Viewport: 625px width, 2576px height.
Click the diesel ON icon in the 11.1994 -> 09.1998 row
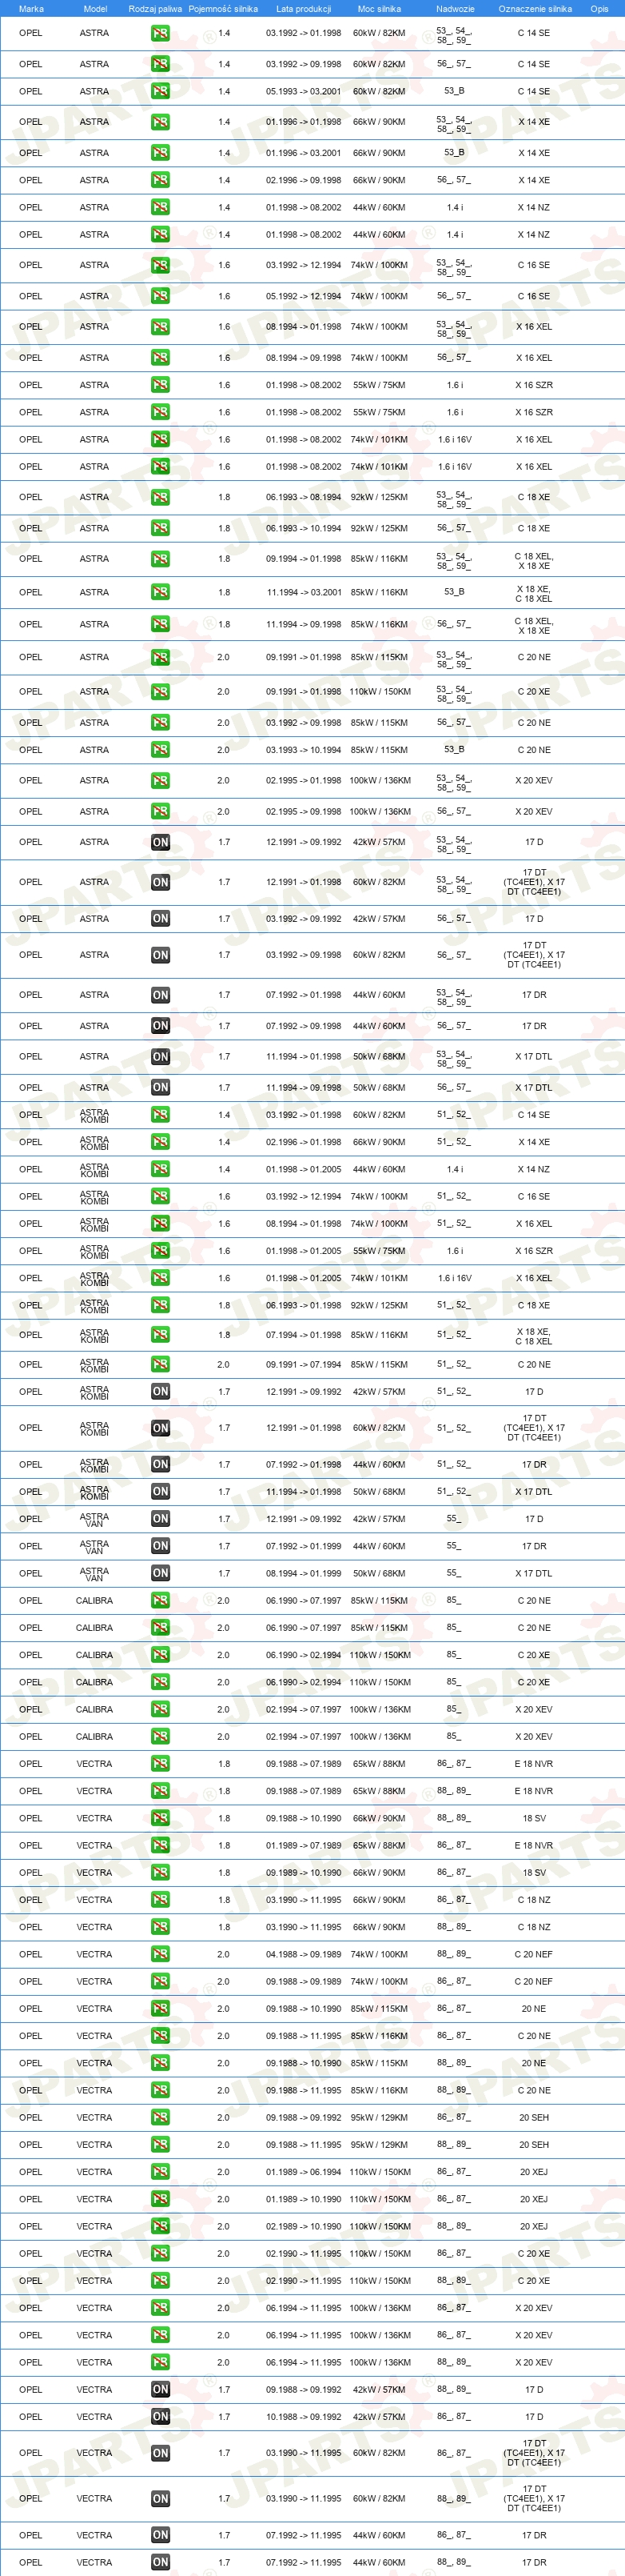160,1087
